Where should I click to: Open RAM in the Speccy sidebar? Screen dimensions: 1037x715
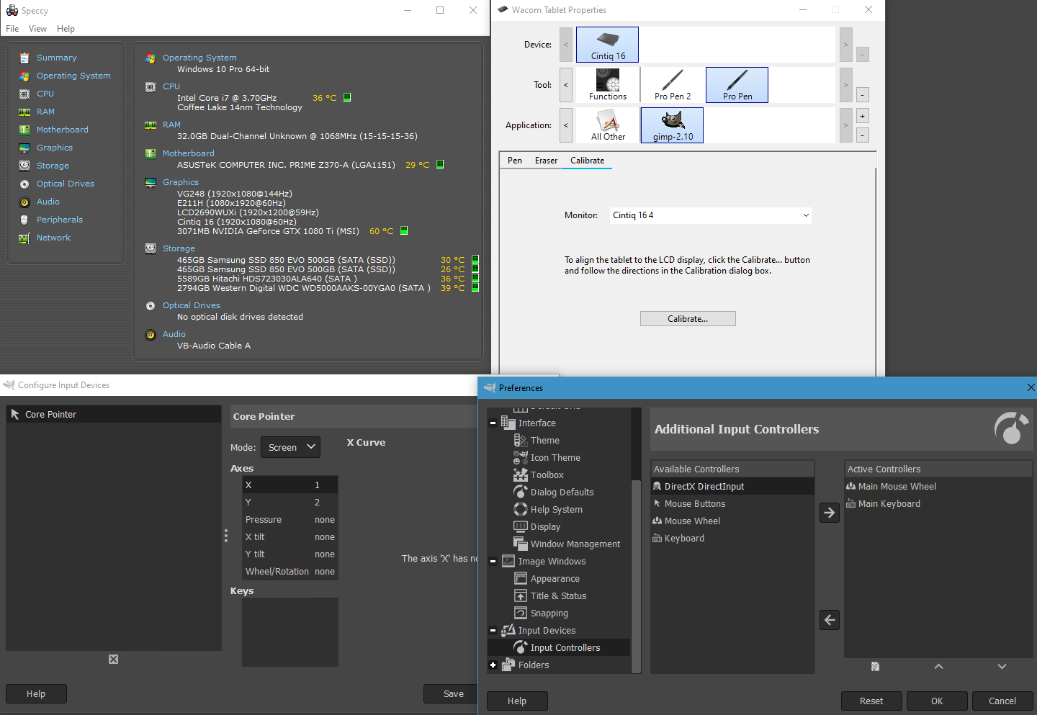click(x=45, y=112)
